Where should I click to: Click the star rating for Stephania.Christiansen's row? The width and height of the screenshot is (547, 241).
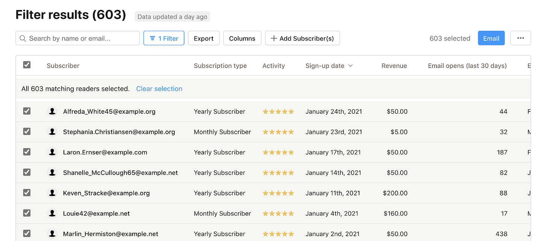[x=278, y=132]
